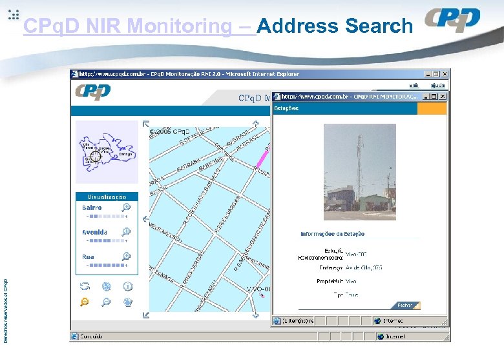
Task: Pan map using the south arrow
Action: [x=256, y=316]
